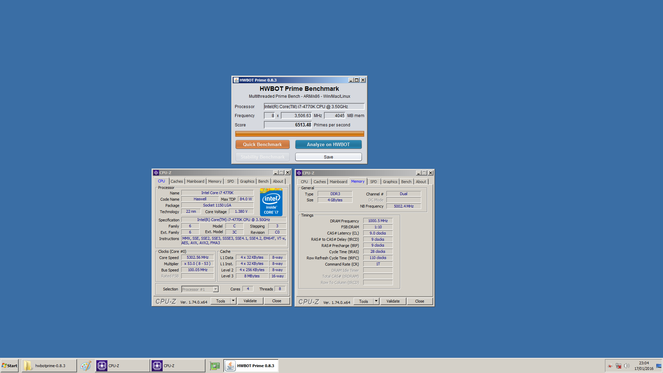Open Caches tab in right CPU-Z
The image size is (663, 373).
click(319, 182)
